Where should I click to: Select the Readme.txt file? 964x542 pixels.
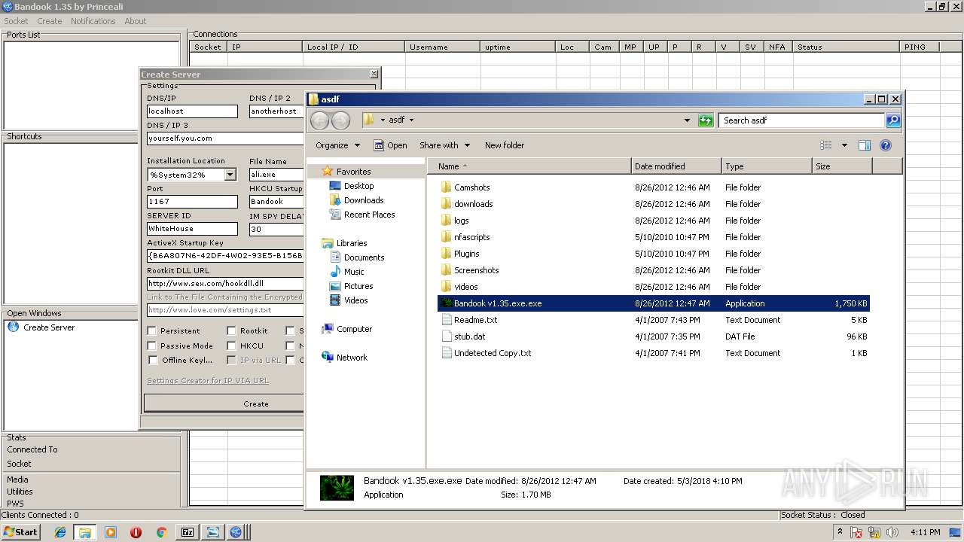[475, 320]
